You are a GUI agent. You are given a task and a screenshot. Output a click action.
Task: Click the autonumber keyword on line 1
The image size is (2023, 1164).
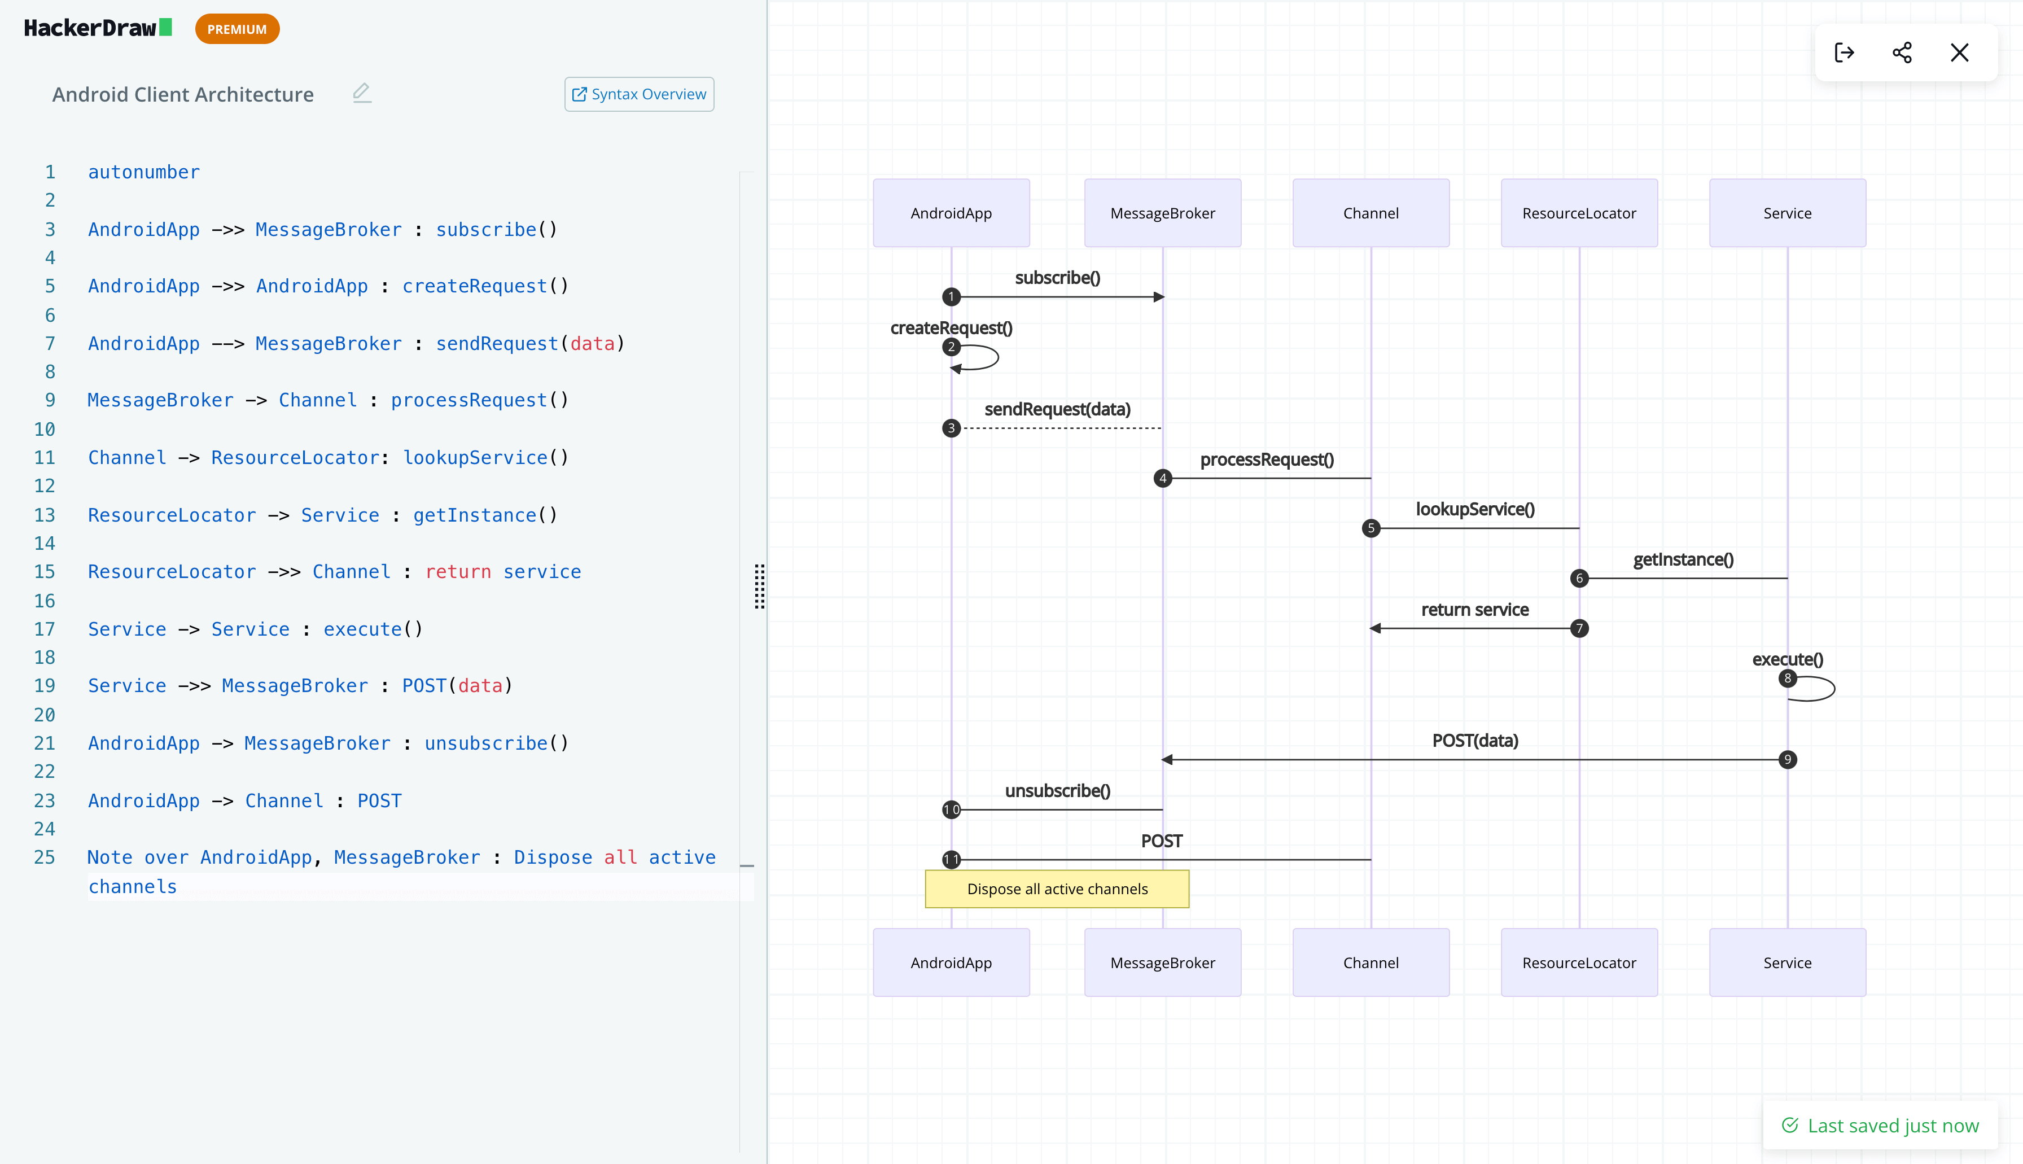144,171
